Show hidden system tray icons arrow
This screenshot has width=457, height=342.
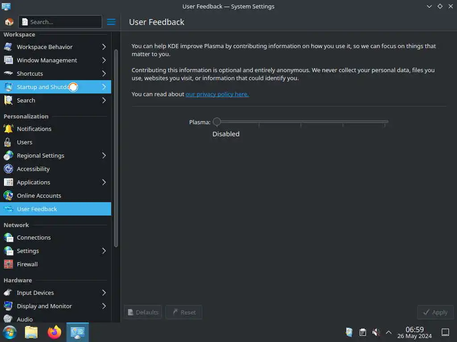tap(389, 332)
